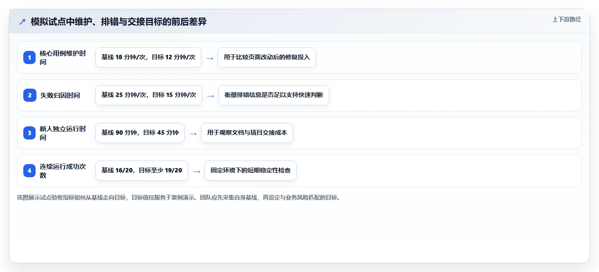Select the 失败归因时间 label

pyautogui.click(x=60, y=95)
